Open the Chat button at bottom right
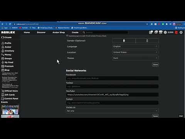The image size is (185, 139). pyautogui.click(x=181, y=116)
